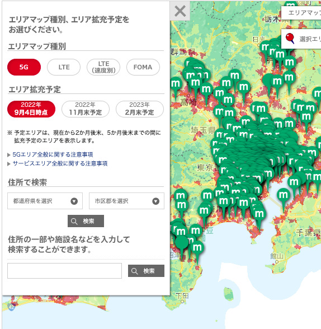Open the 市区郡を選択 dropdown

click(x=126, y=201)
